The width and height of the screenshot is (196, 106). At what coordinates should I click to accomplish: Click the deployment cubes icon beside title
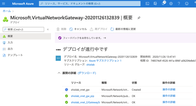(5, 20)
